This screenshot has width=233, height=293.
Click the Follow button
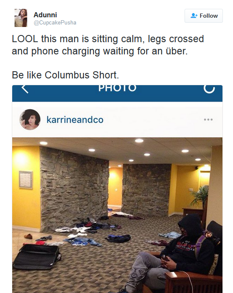tap(204, 16)
